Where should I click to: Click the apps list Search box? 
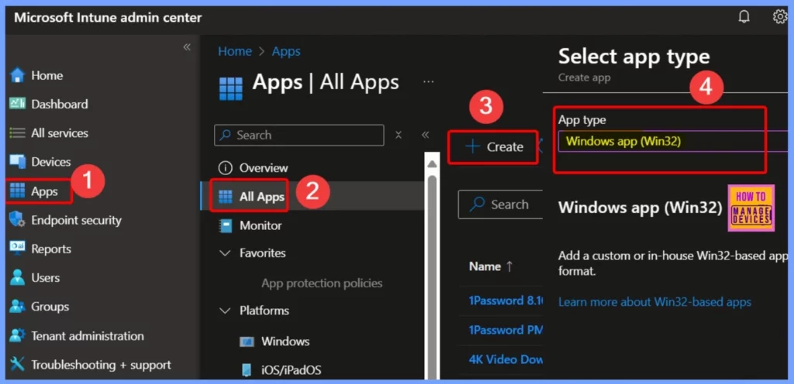500,204
